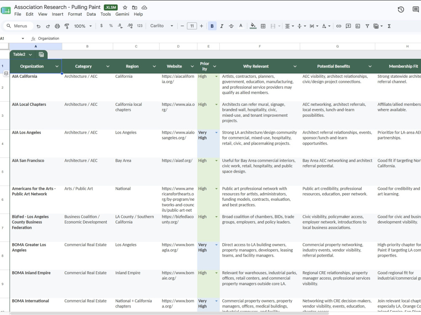Screen dimensions: 421x315
Task: Open the Help menu
Action: (138, 14)
